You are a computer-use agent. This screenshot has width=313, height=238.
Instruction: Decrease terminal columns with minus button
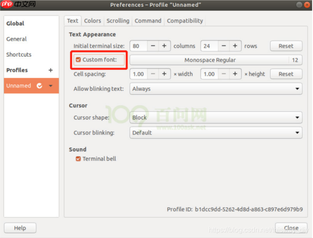pos(153,46)
